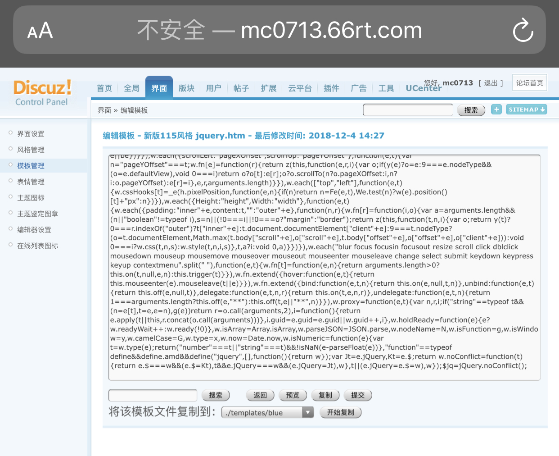Focus the top header search input field
Viewport: 559px width, 456px height.
tap(408, 110)
